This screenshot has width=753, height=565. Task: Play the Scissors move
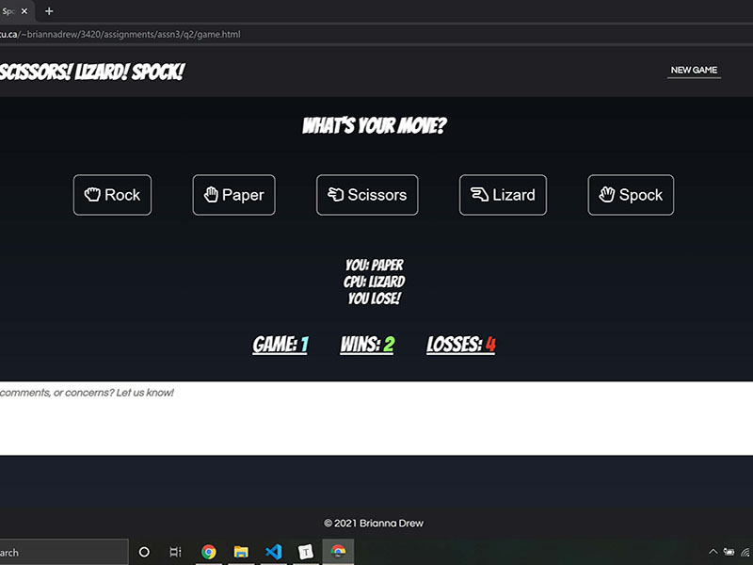[x=367, y=195]
